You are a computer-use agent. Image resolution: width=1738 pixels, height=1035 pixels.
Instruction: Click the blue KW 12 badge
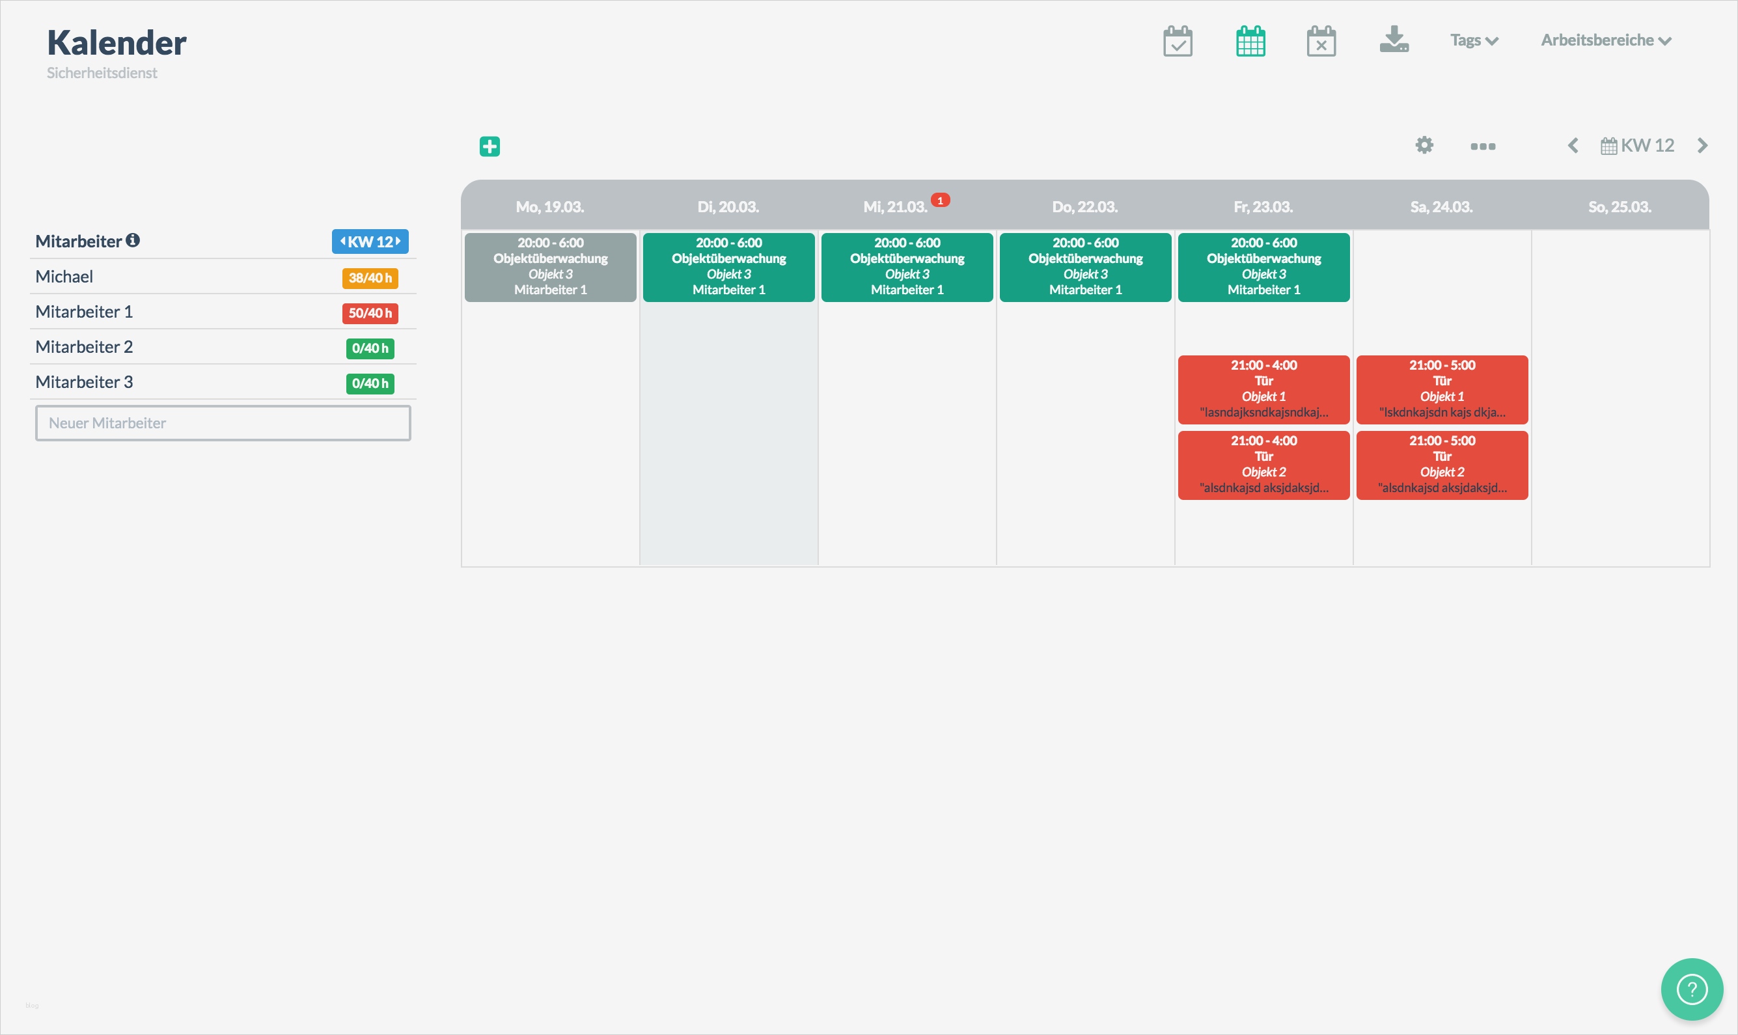point(370,242)
